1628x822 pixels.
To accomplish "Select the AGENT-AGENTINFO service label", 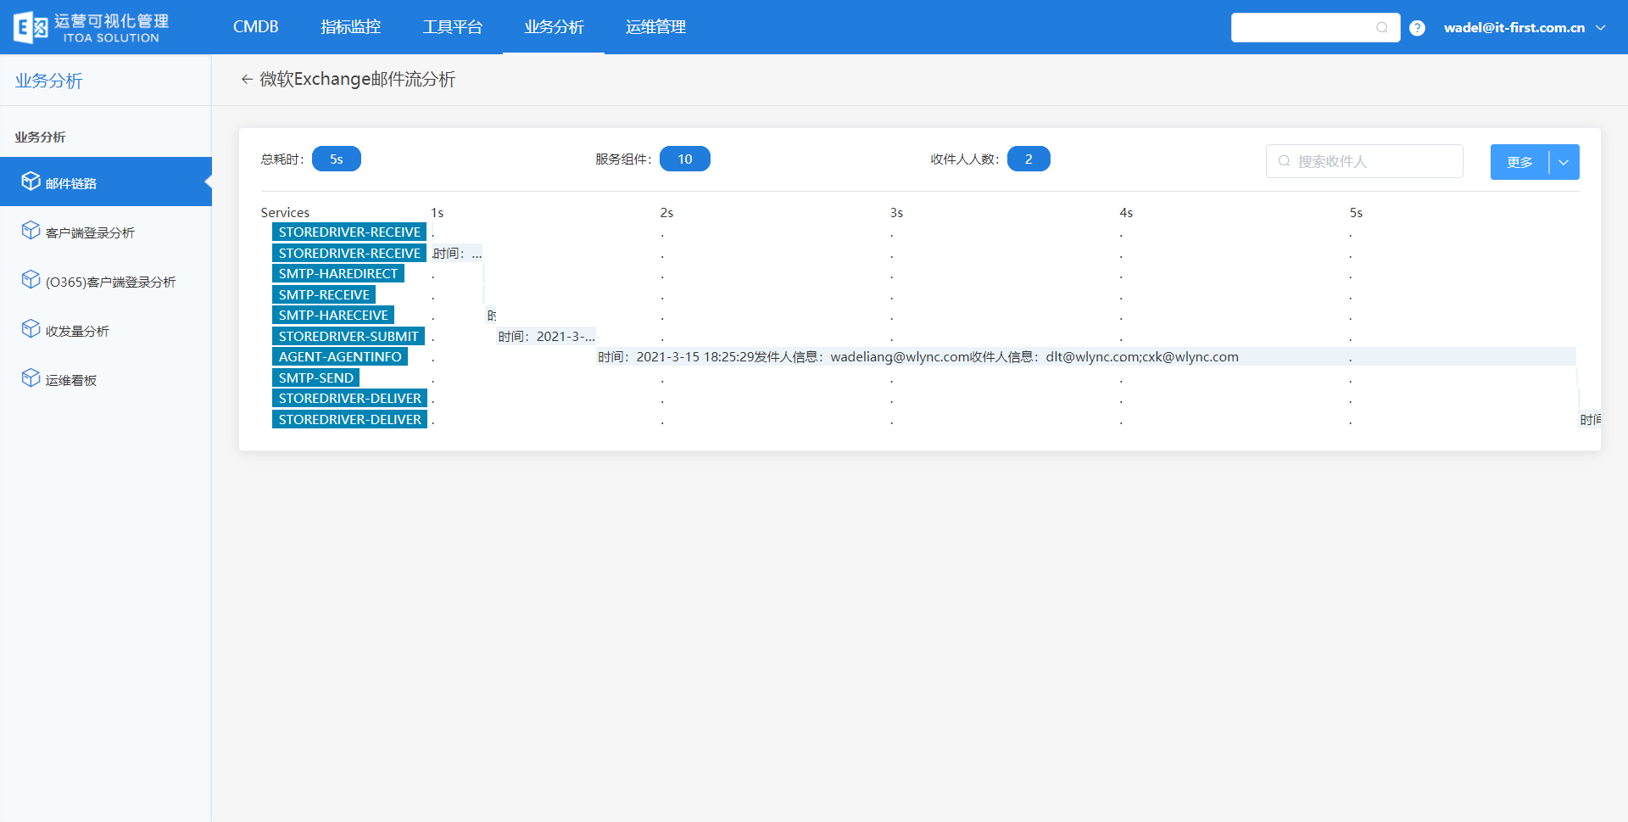I will pyautogui.click(x=340, y=356).
